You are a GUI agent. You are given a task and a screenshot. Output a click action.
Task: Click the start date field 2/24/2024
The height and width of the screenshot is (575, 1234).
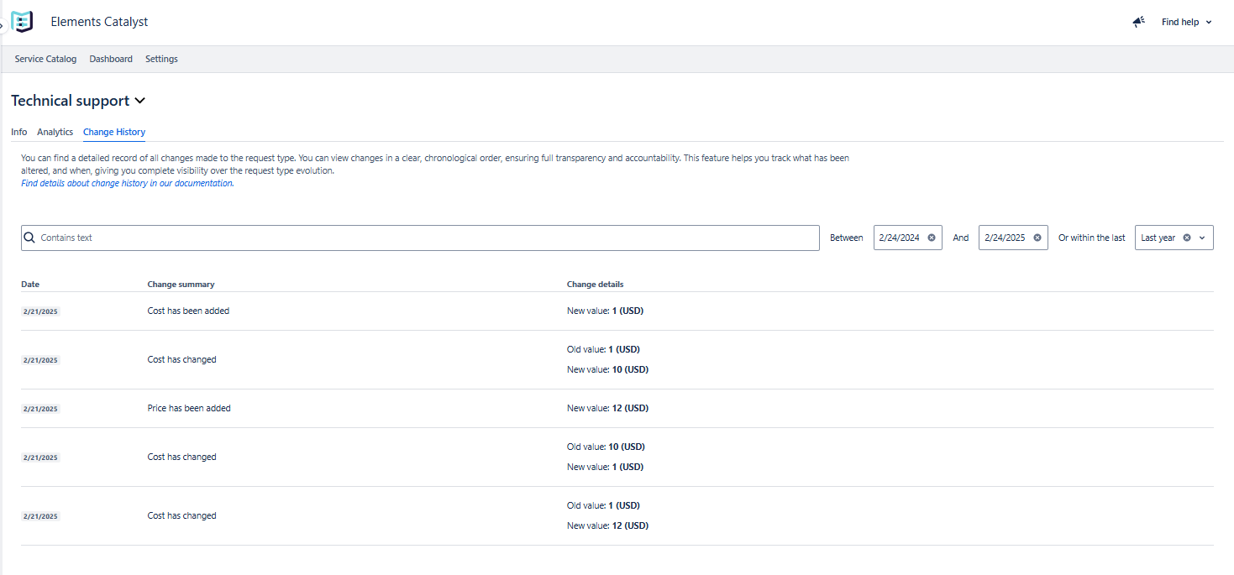(899, 238)
